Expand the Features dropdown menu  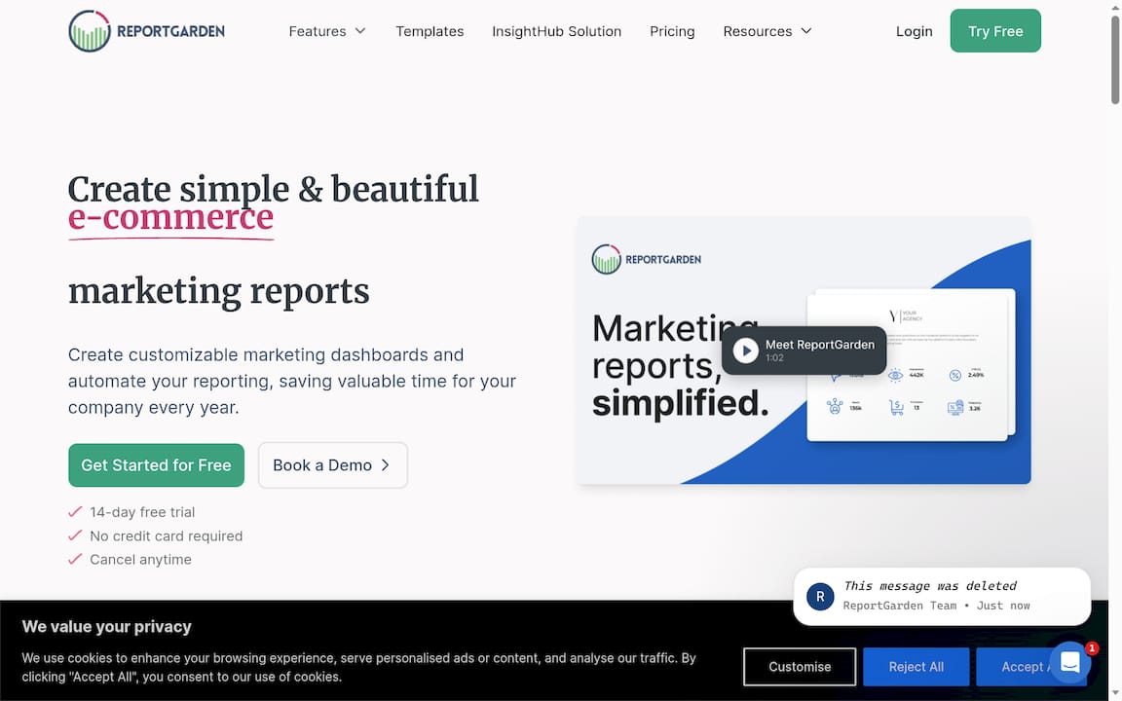tap(327, 31)
